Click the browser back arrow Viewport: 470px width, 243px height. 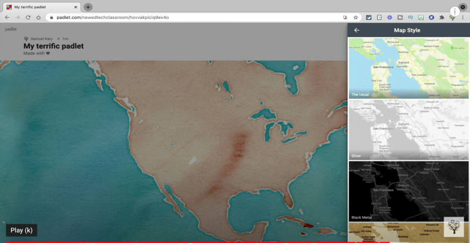(6, 18)
